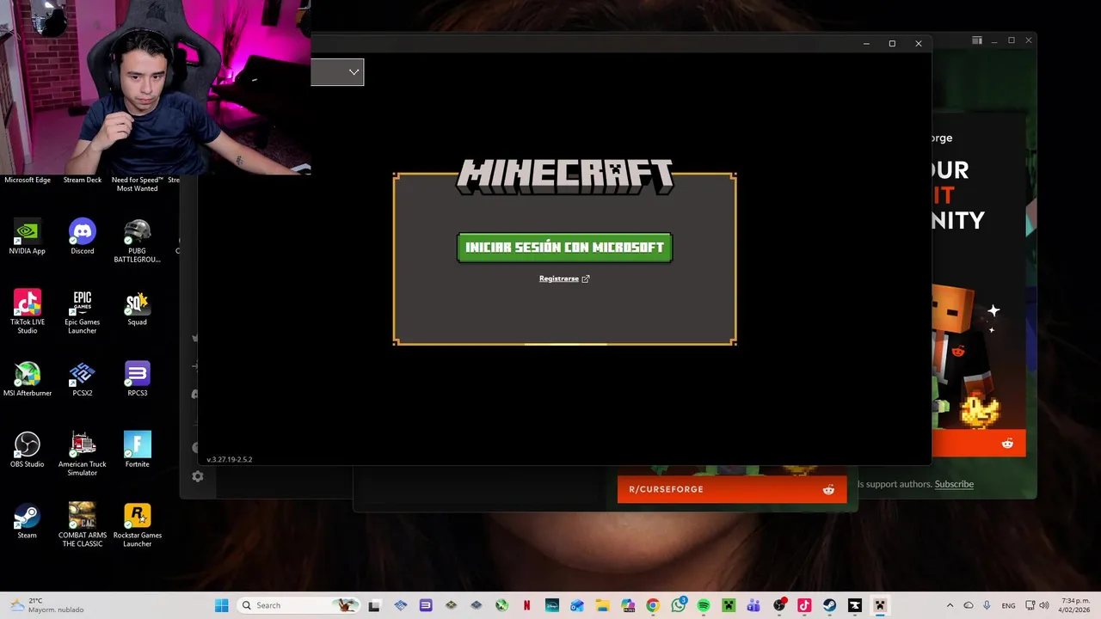Switch to CurseForge anvil taskbar icon
Image resolution: width=1101 pixels, height=619 pixels.
click(x=854, y=605)
